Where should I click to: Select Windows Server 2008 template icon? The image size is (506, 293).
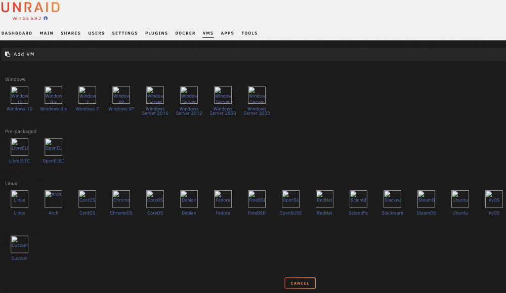tap(223, 95)
